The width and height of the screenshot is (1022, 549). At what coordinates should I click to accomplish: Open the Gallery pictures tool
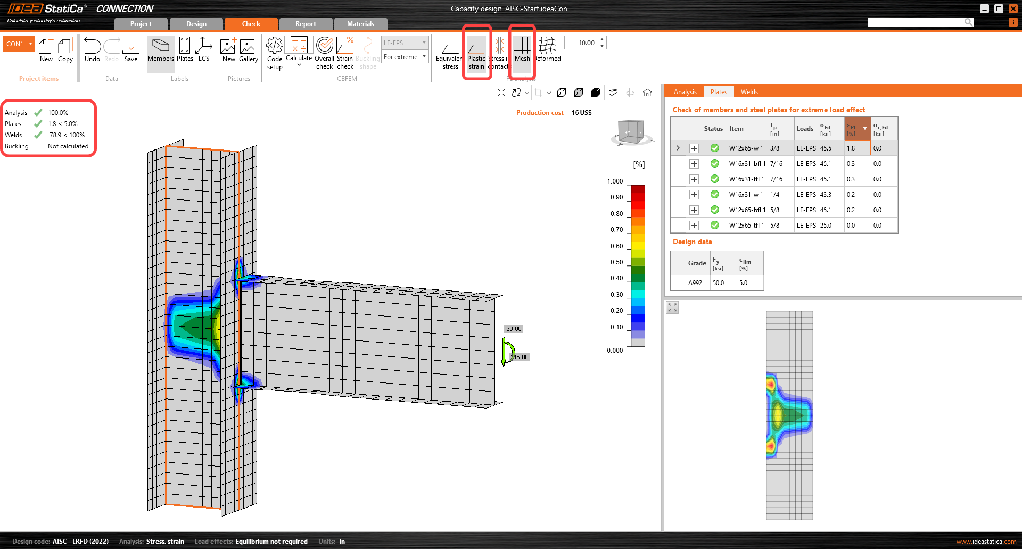(x=248, y=52)
